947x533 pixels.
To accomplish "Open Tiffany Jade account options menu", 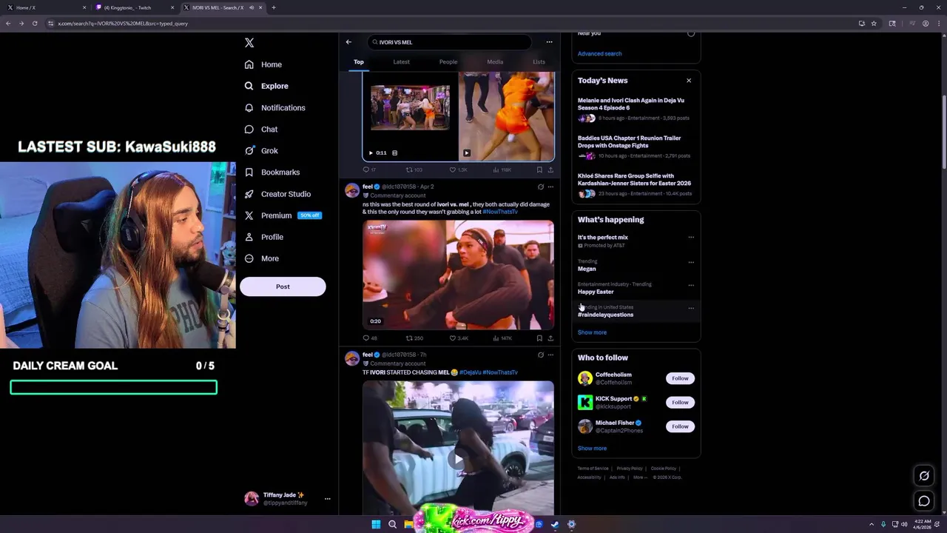I will (x=327, y=499).
